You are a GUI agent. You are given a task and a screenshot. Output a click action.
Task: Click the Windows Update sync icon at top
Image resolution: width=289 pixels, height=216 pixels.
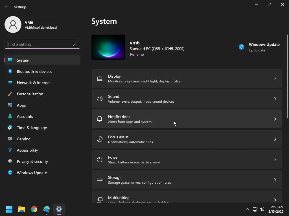pos(242,47)
